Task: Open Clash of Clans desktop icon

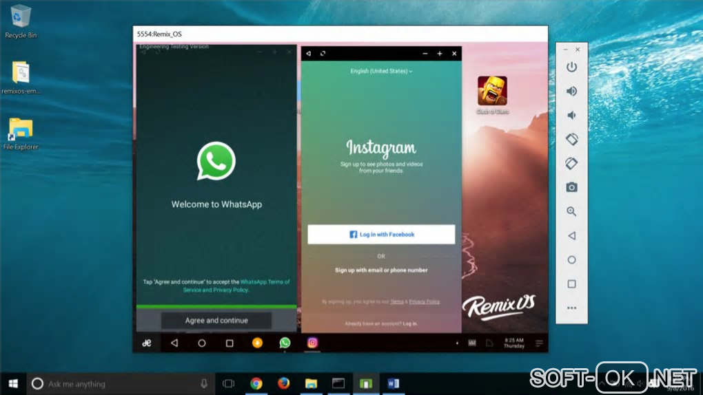Action: pos(492,95)
